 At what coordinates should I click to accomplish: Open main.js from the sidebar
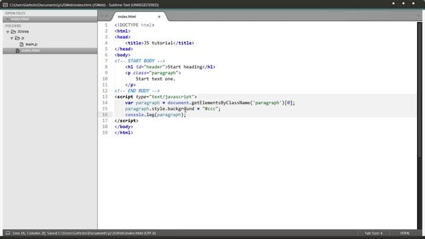pos(31,44)
